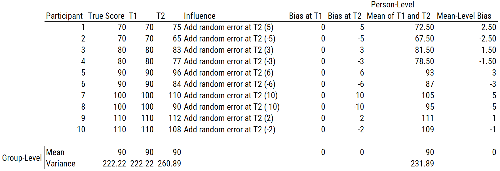Click the Bias at T1 header
500x171 pixels.
coord(305,16)
